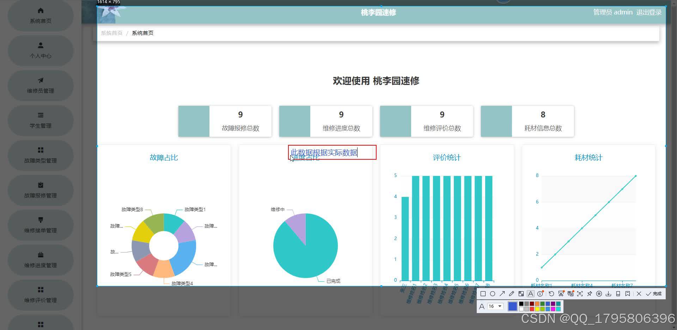Save the screenshot to file
Viewport: 677px width, 330px height.
pos(609,294)
